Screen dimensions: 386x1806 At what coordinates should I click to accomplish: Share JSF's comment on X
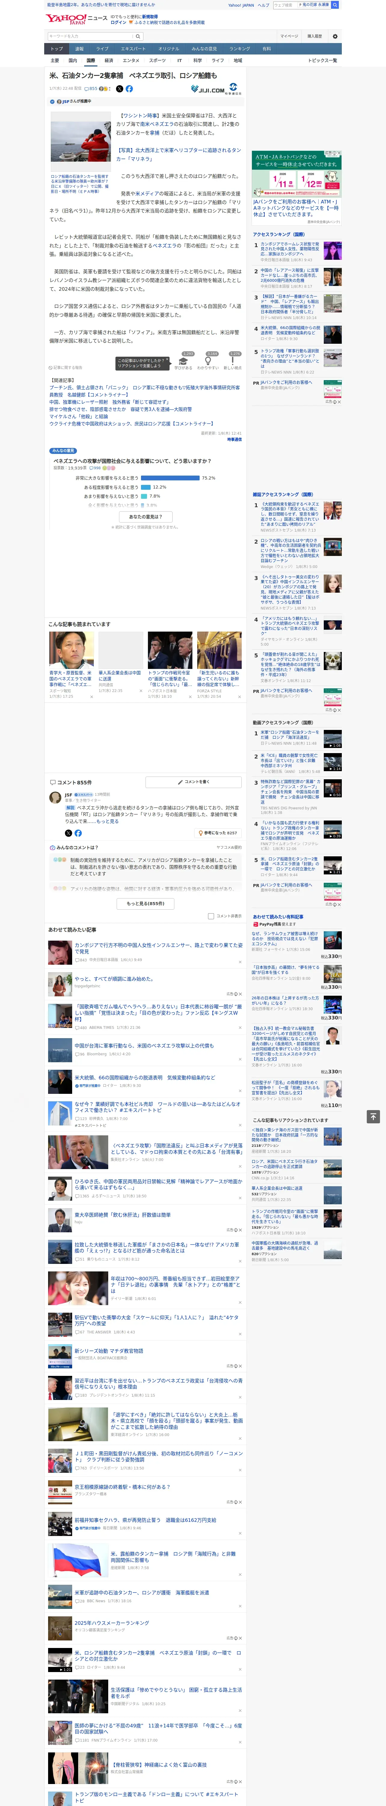pyautogui.click(x=68, y=833)
